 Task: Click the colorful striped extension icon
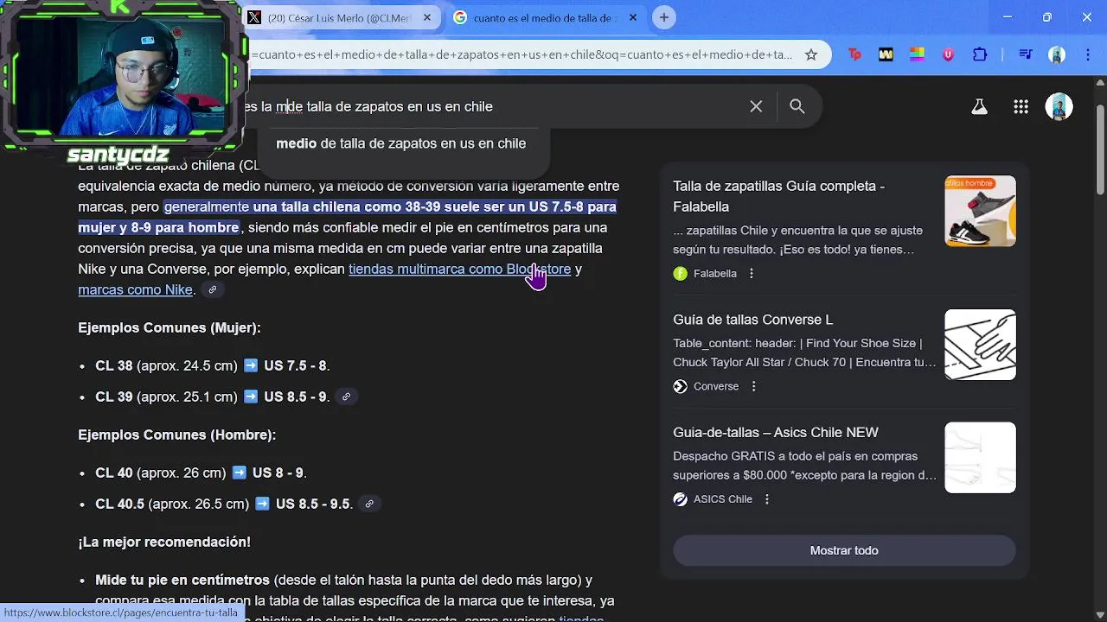917,54
